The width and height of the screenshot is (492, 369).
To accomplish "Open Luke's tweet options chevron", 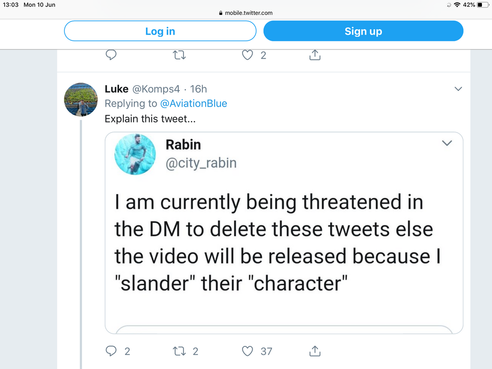I will [x=458, y=89].
